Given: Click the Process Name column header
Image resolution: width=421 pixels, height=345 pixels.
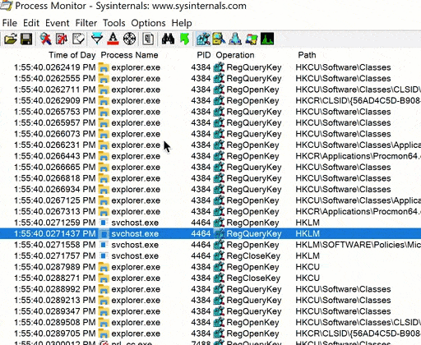Looking at the screenshot, I should click(129, 55).
